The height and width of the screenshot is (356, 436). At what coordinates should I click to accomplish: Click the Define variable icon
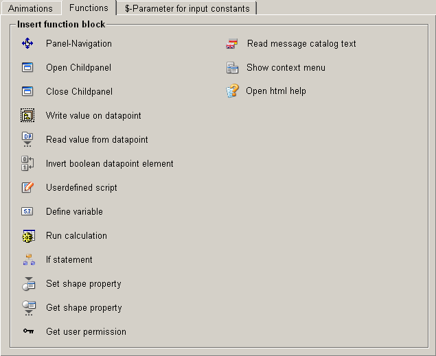(27, 211)
